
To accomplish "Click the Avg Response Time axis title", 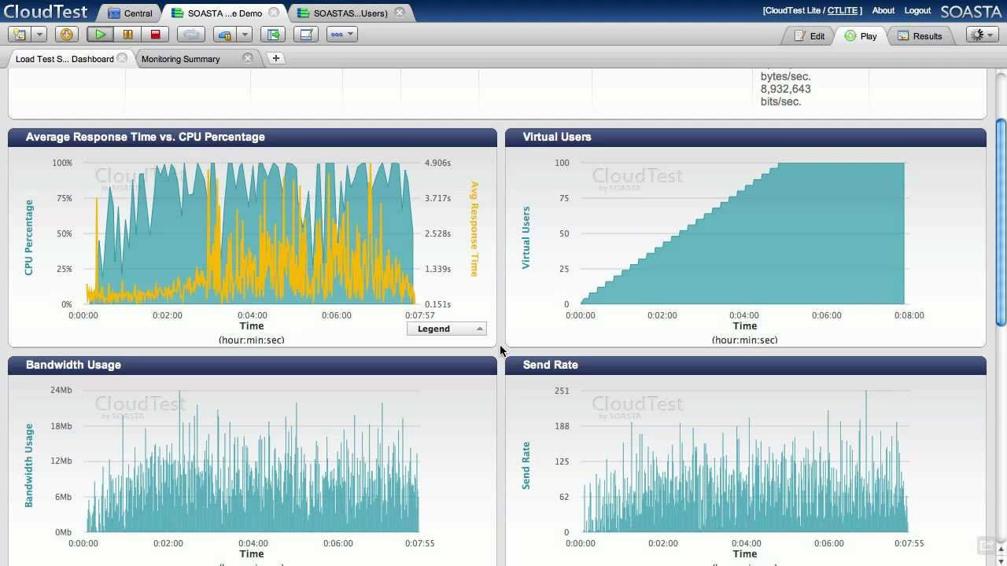I will pos(474,229).
